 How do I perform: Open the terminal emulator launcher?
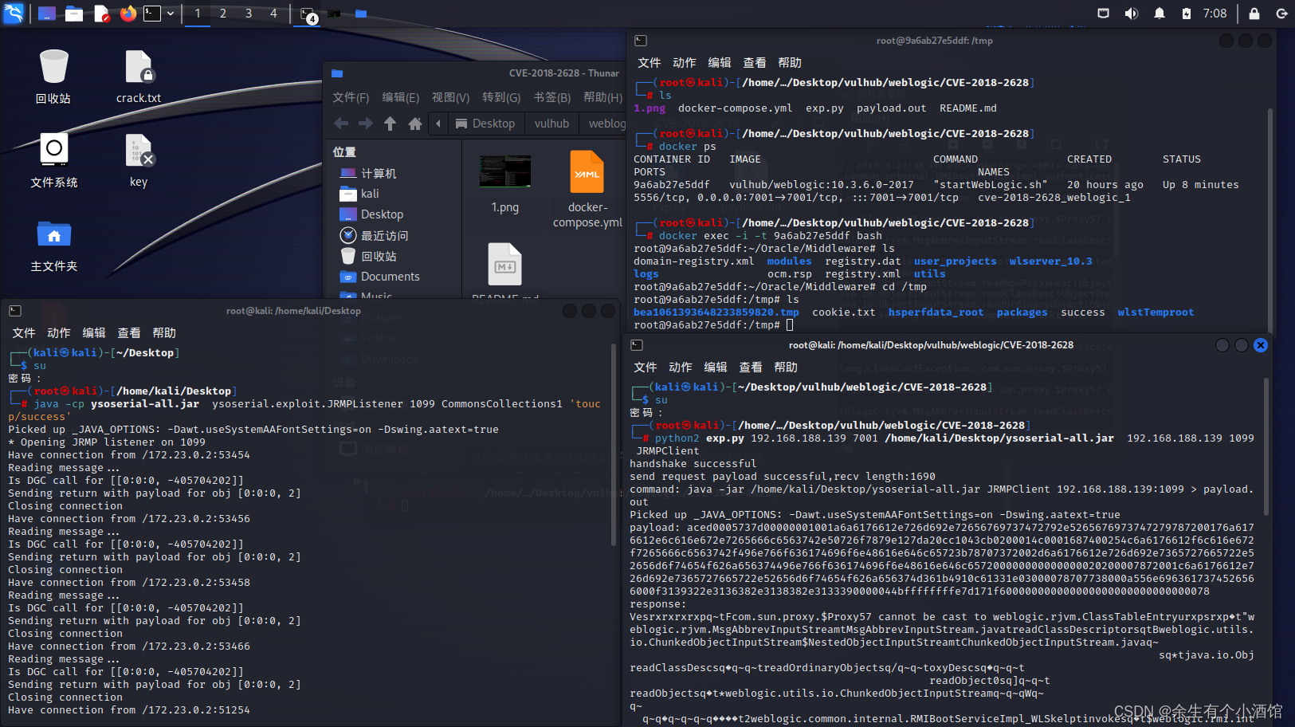pyautogui.click(x=152, y=14)
